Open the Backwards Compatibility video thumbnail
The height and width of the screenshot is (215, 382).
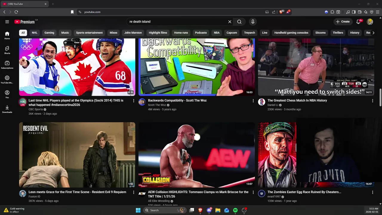(197, 67)
